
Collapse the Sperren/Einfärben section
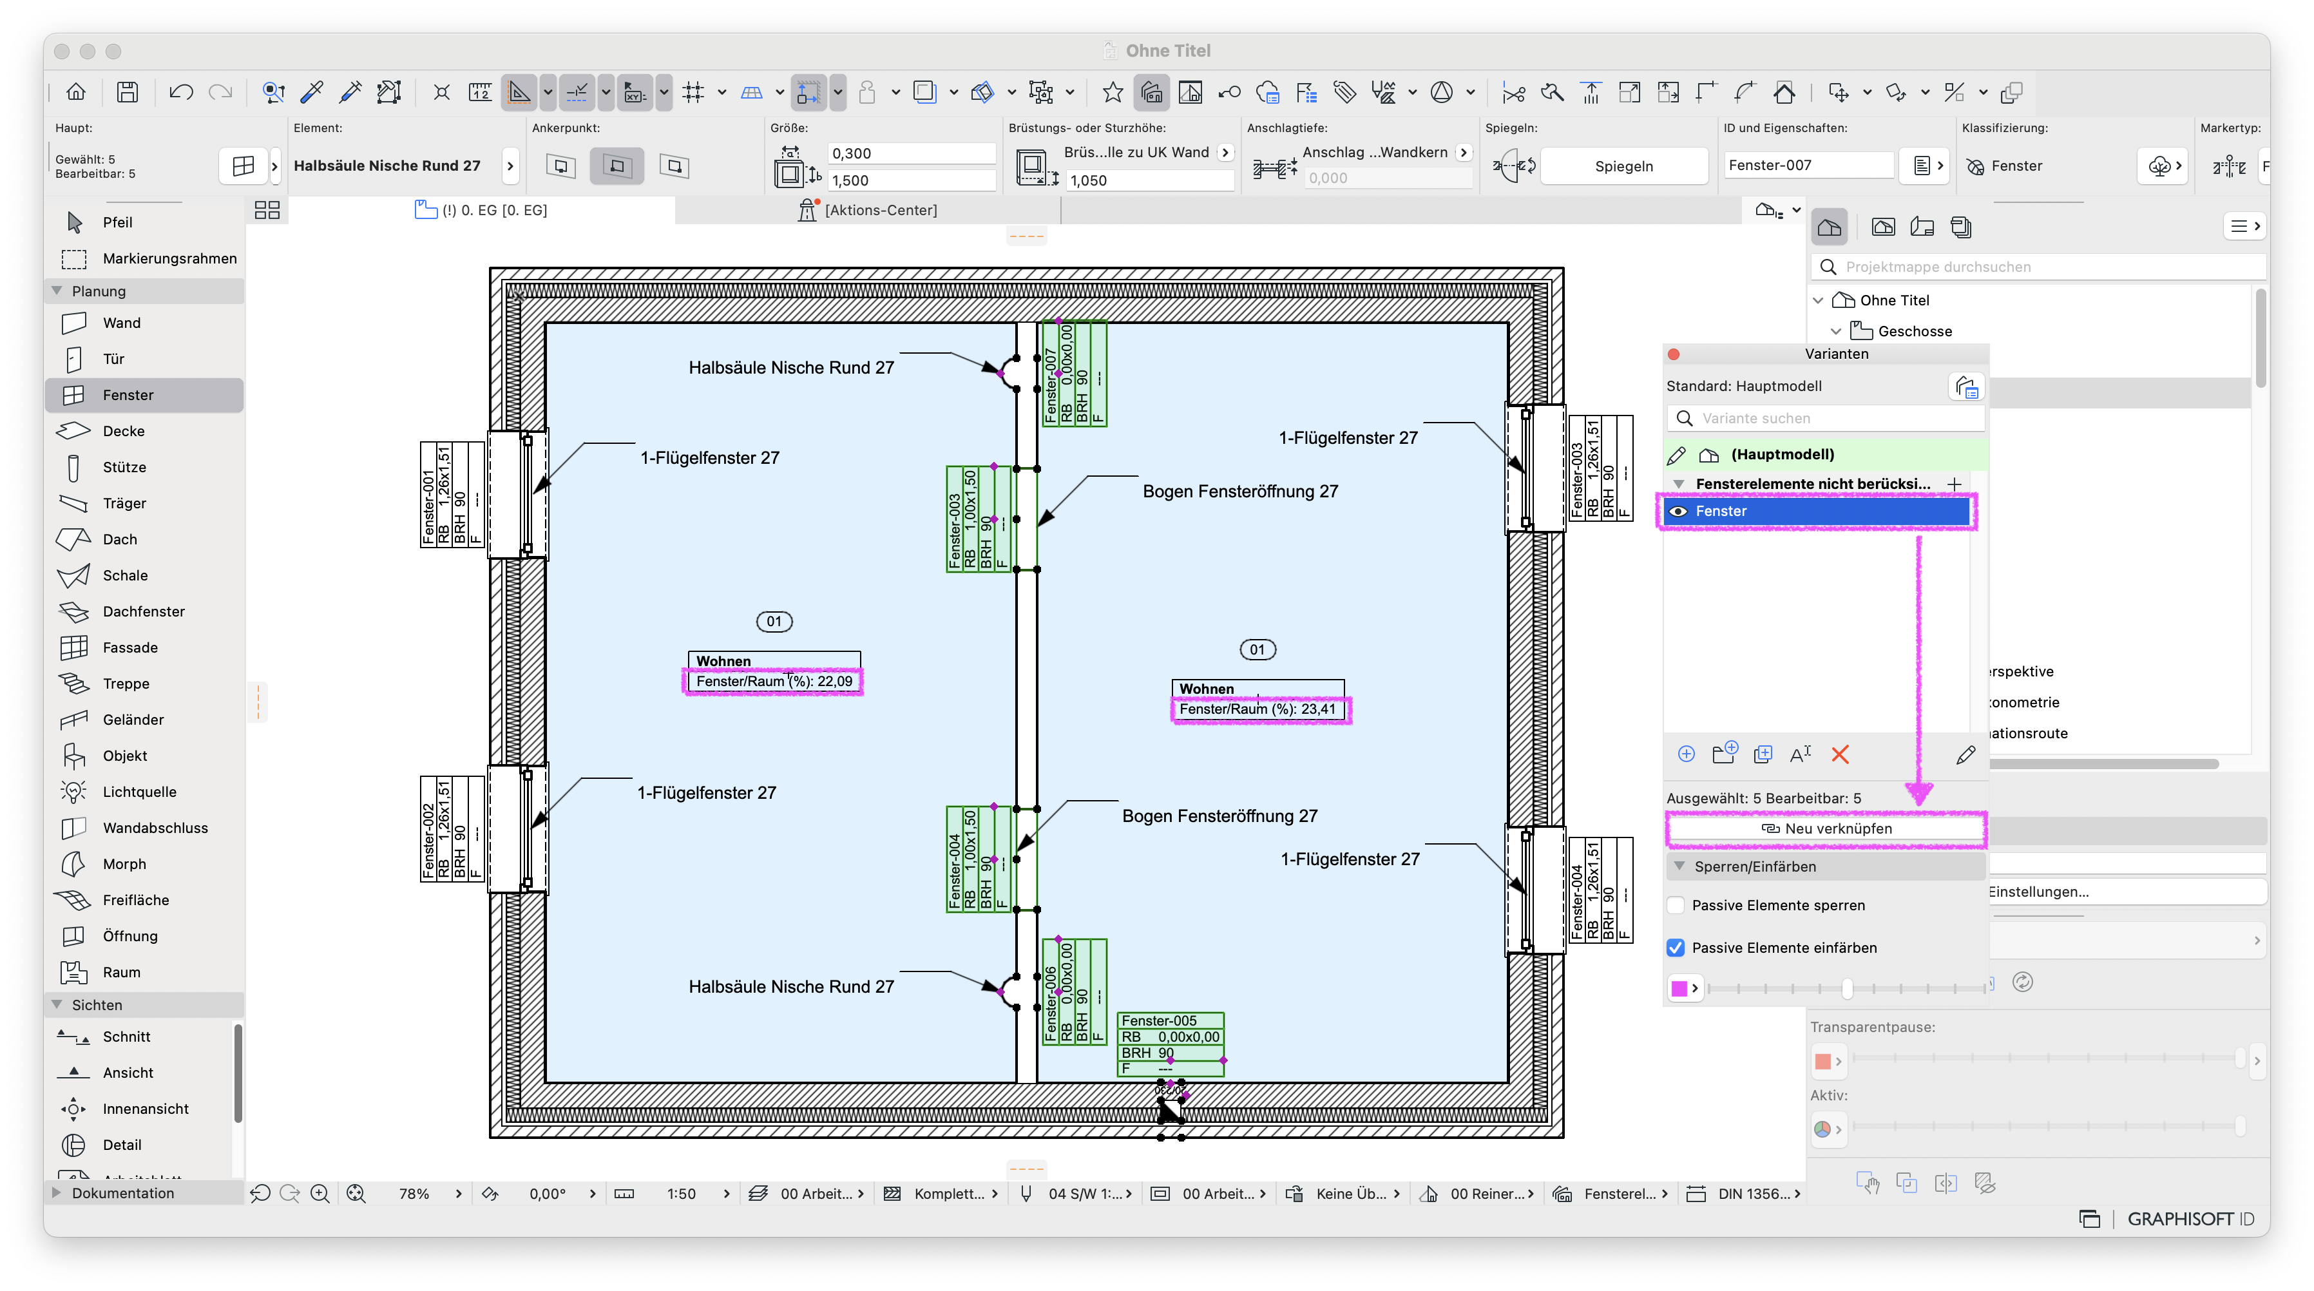click(1679, 866)
